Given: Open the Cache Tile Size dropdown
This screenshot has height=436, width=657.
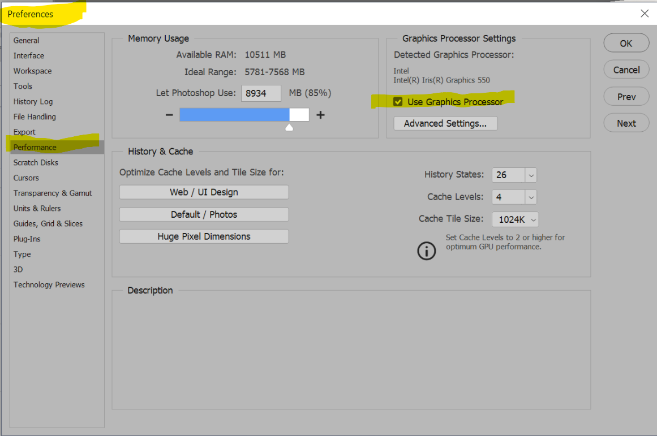Looking at the screenshot, I should tap(516, 219).
